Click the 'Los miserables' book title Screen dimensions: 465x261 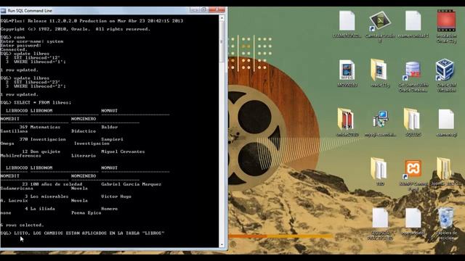49,196
